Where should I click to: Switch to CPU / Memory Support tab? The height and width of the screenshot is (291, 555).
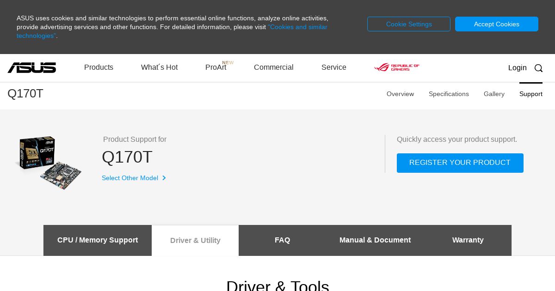[98, 240]
